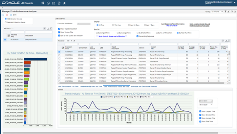The image size is (237, 134).
Task: Customize the server grid via pencil icon
Action: (x=45, y=28)
